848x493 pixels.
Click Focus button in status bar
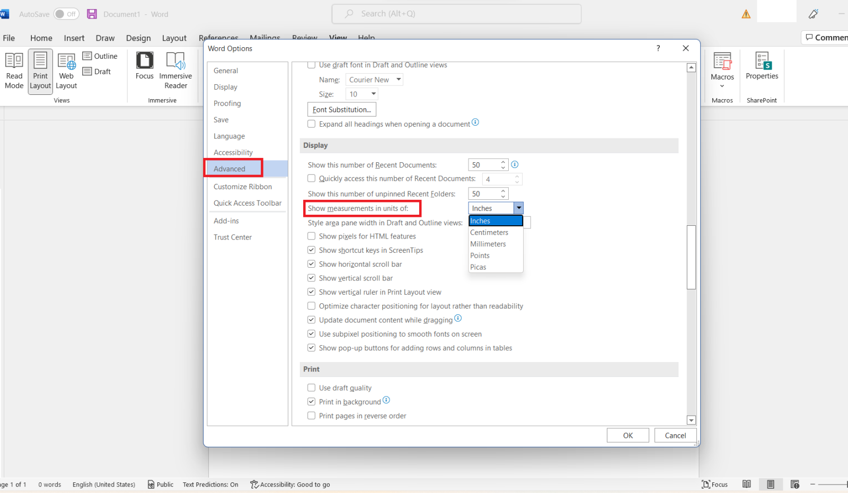(714, 485)
